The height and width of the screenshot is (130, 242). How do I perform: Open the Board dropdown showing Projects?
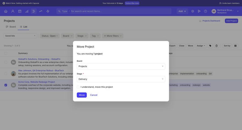[121, 66]
